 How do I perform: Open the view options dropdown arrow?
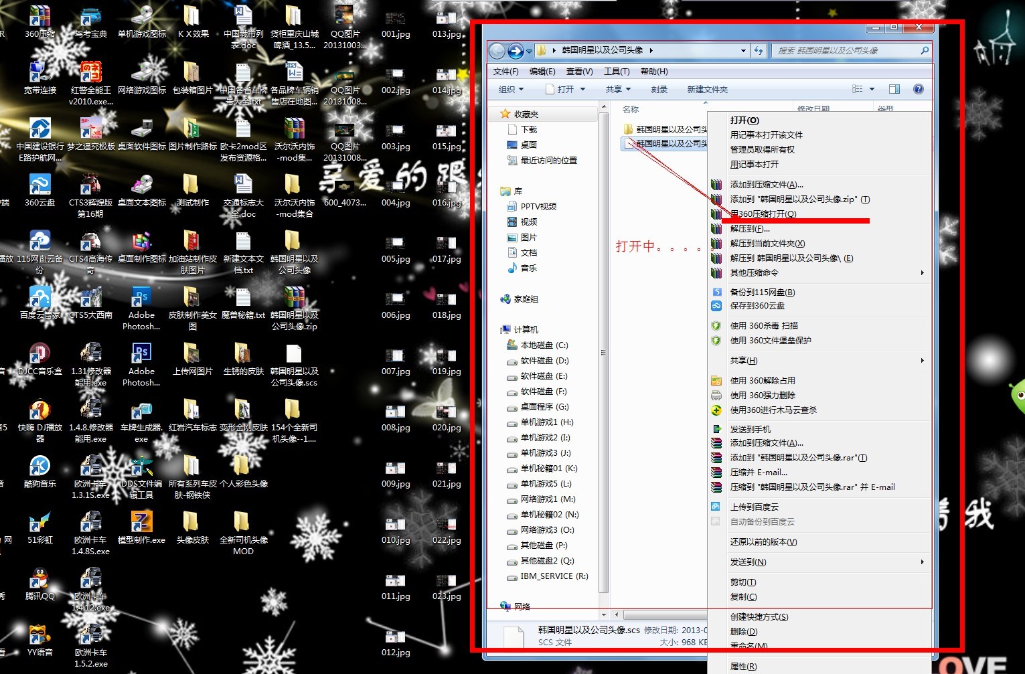pos(872,89)
